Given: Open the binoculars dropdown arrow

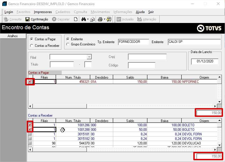Looking at the screenshot, I should pos(88,19).
